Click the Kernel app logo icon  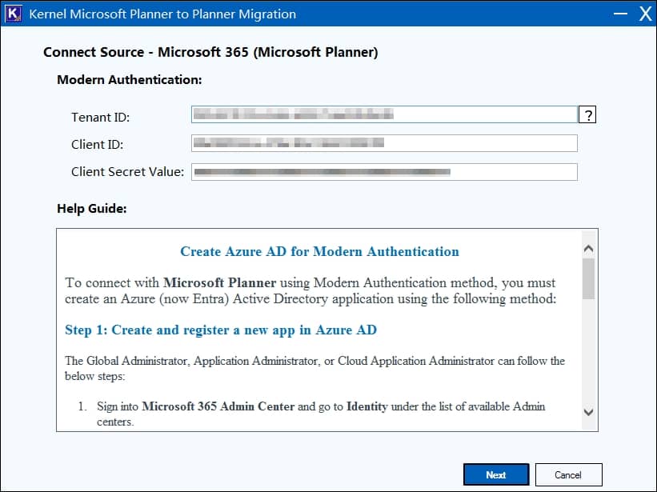point(13,14)
